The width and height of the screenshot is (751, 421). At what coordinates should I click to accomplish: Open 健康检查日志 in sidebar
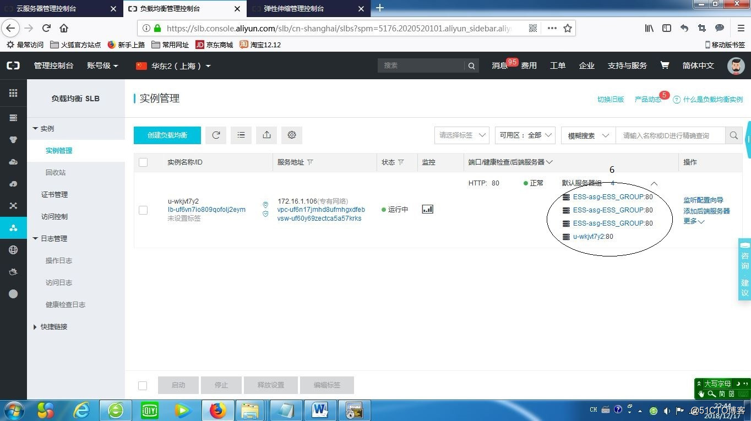pos(66,304)
